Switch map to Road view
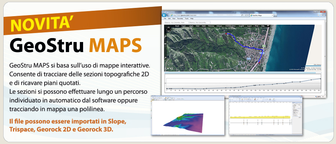This screenshot has width=336, height=144. [x=177, y=26]
